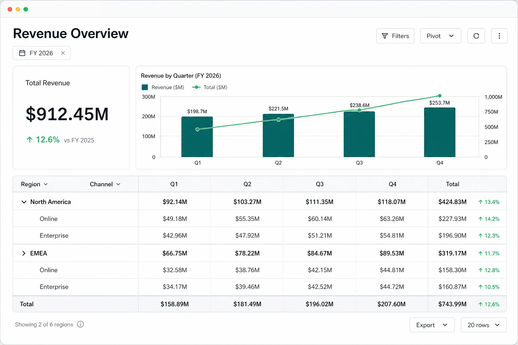
Task: Select cell $424.83M
Action: pyautogui.click(x=452, y=202)
